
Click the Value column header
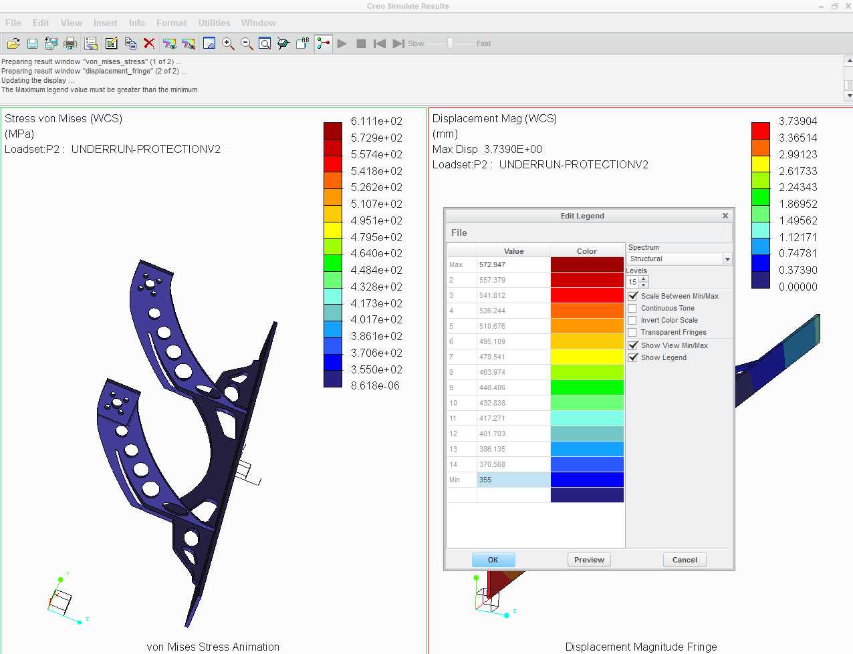pyautogui.click(x=513, y=251)
